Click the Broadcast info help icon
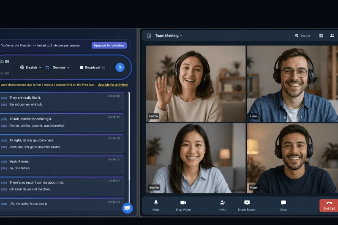This screenshot has width=338, height=225. (x=104, y=68)
